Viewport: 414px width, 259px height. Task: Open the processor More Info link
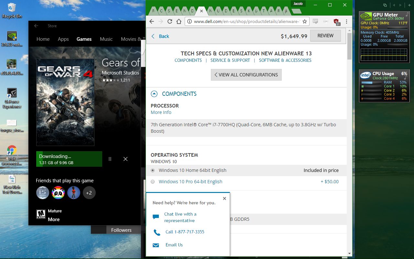click(161, 112)
